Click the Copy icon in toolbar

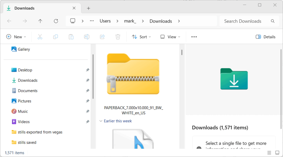[x=55, y=37]
